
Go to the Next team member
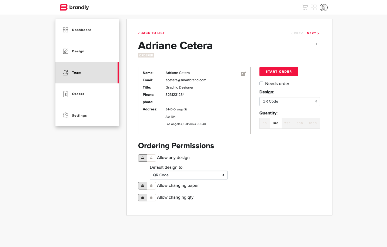pyautogui.click(x=313, y=33)
